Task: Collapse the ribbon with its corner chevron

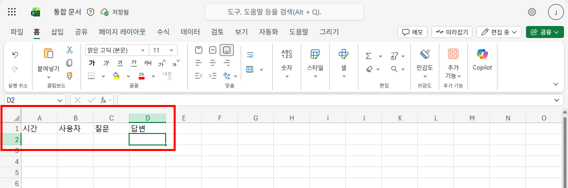Action: (x=556, y=84)
